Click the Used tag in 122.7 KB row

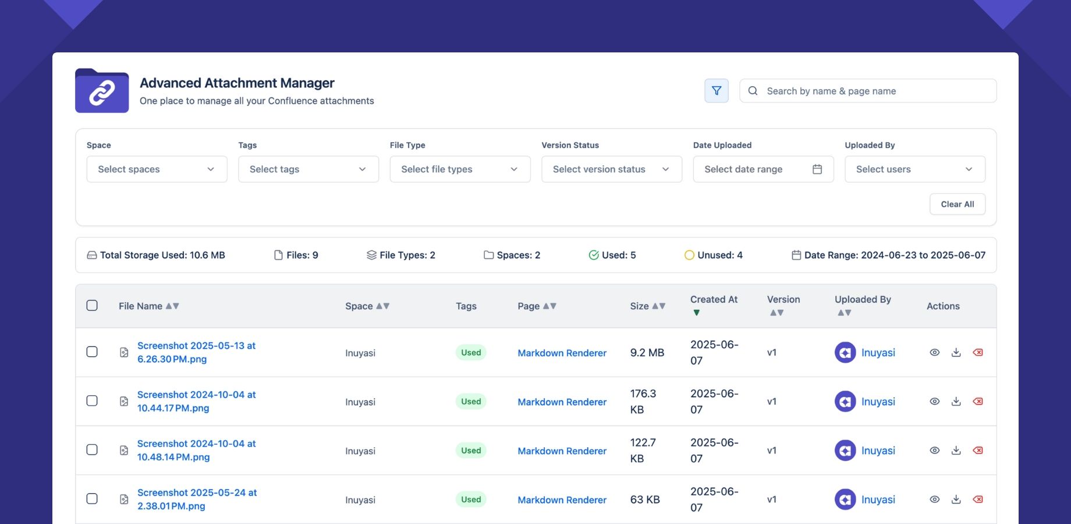pos(471,450)
